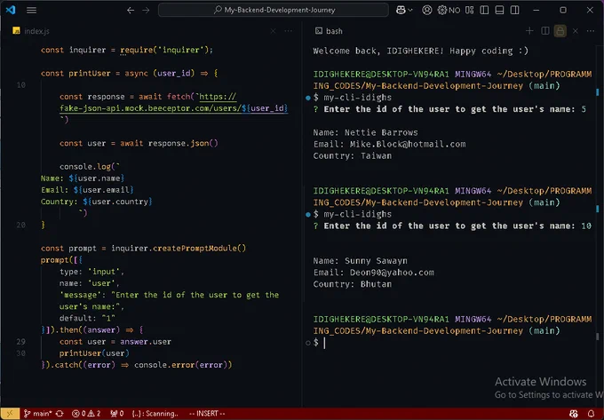Expand the Copilot dropdown chevron
The height and width of the screenshot is (420, 604).
point(410,10)
